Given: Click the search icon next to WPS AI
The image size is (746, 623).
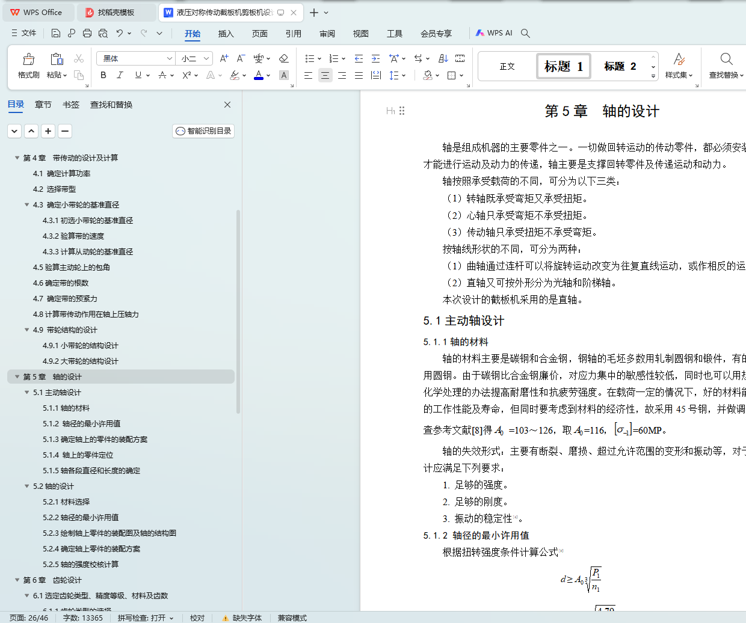Looking at the screenshot, I should pos(525,33).
